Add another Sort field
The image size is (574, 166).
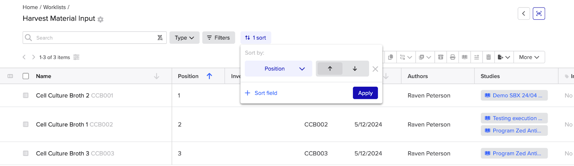pyautogui.click(x=261, y=93)
